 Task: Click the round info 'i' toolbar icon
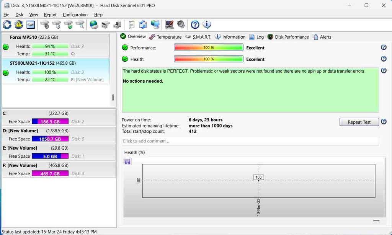click(x=207, y=25)
